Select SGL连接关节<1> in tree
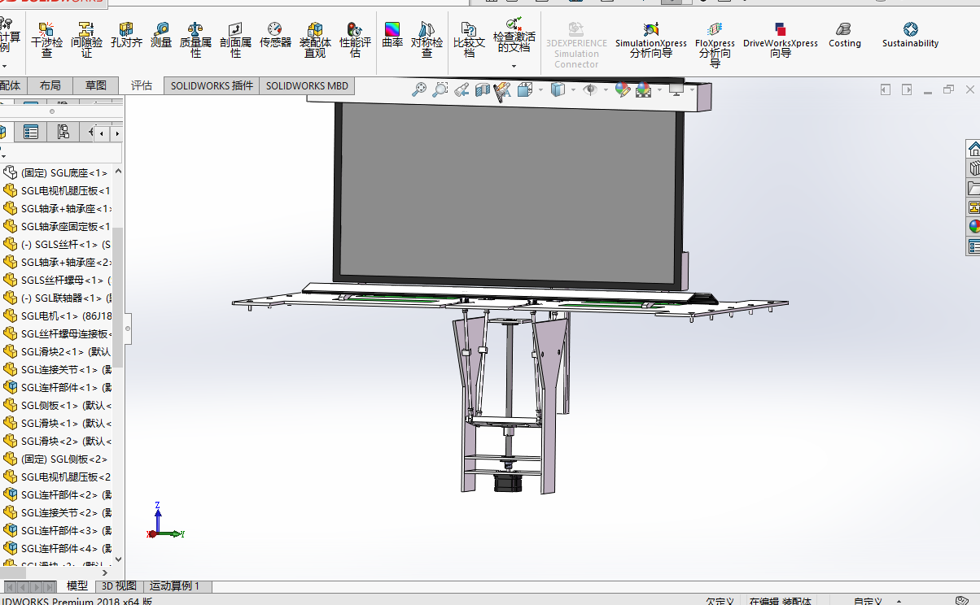Image resolution: width=980 pixels, height=605 pixels. [55, 369]
